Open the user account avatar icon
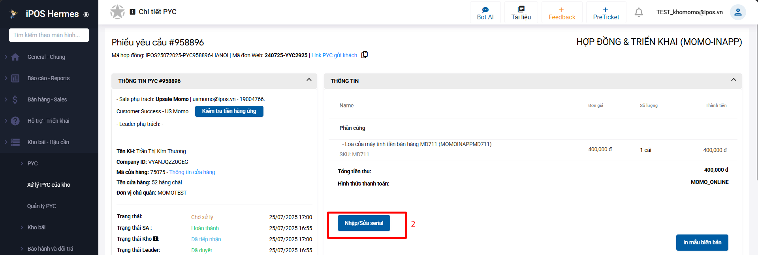This screenshot has width=758, height=255. (x=737, y=12)
